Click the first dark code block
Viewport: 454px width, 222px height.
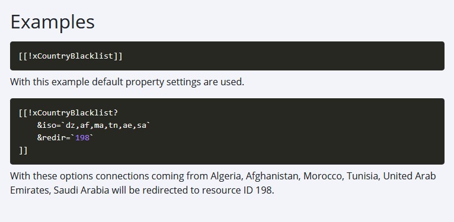coord(227,56)
